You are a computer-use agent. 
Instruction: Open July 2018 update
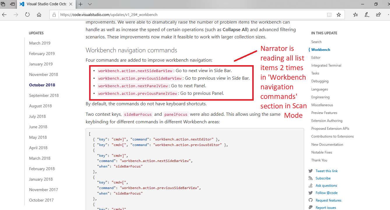click(38, 116)
